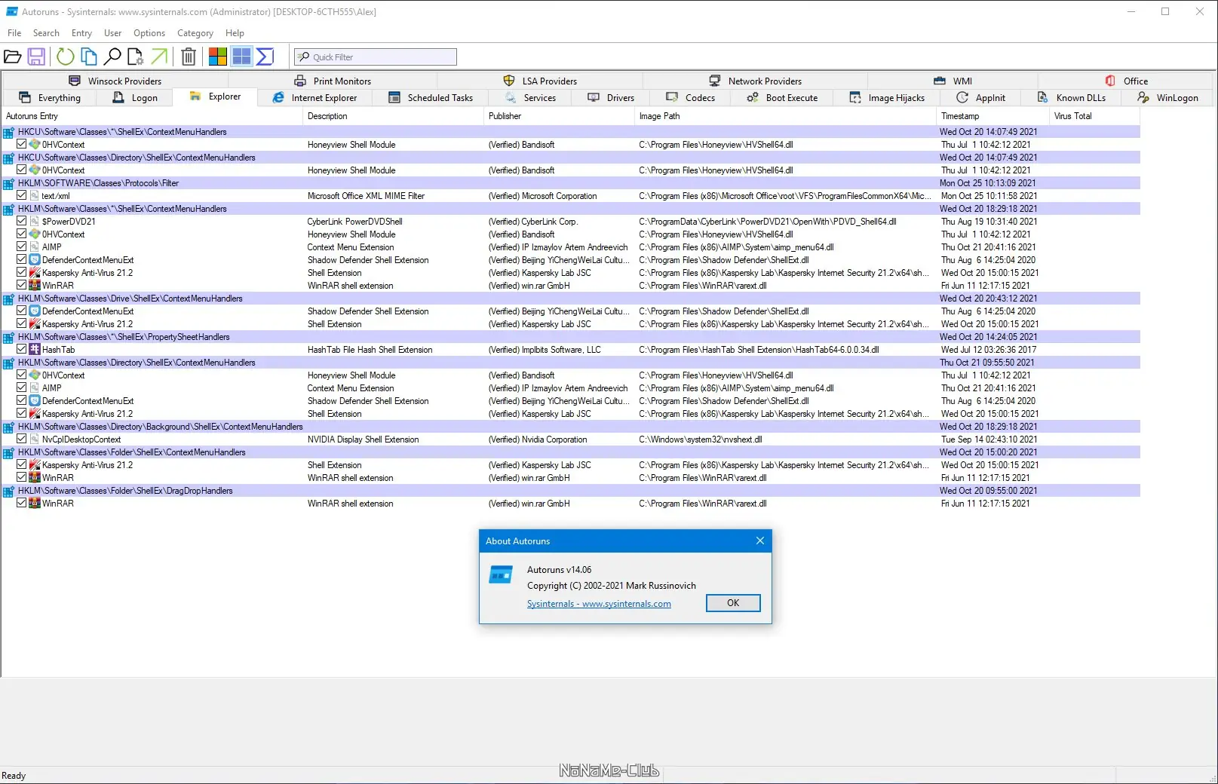This screenshot has width=1218, height=784.
Task: Switch to the Office tab
Action: point(1127,81)
